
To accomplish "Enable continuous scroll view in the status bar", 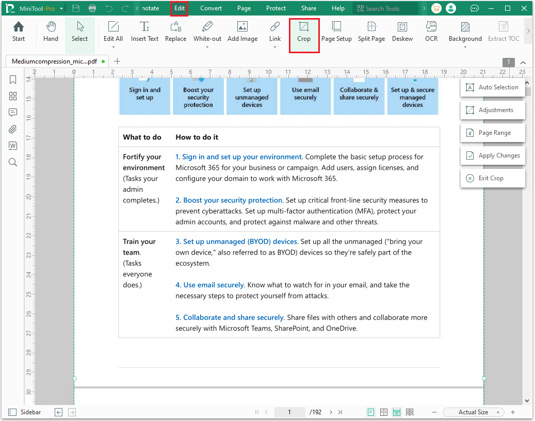I will coord(397,412).
